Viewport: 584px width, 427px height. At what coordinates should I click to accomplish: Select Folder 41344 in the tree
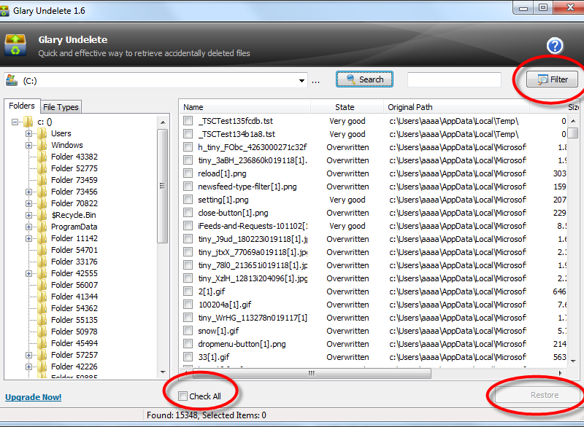point(74,297)
